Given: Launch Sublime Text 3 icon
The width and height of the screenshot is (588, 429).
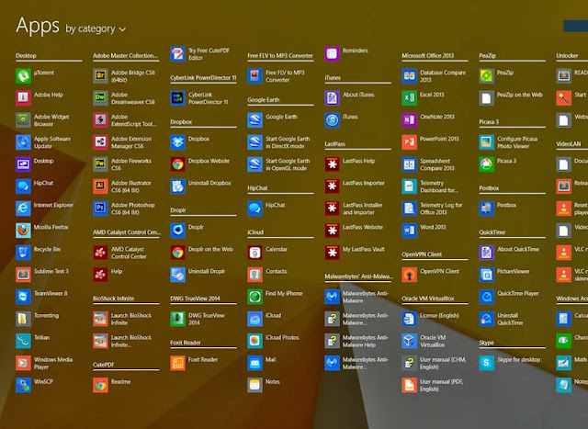Looking at the screenshot, I should (x=23, y=275).
